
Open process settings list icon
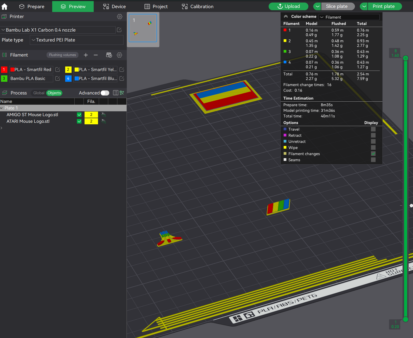[116, 93]
